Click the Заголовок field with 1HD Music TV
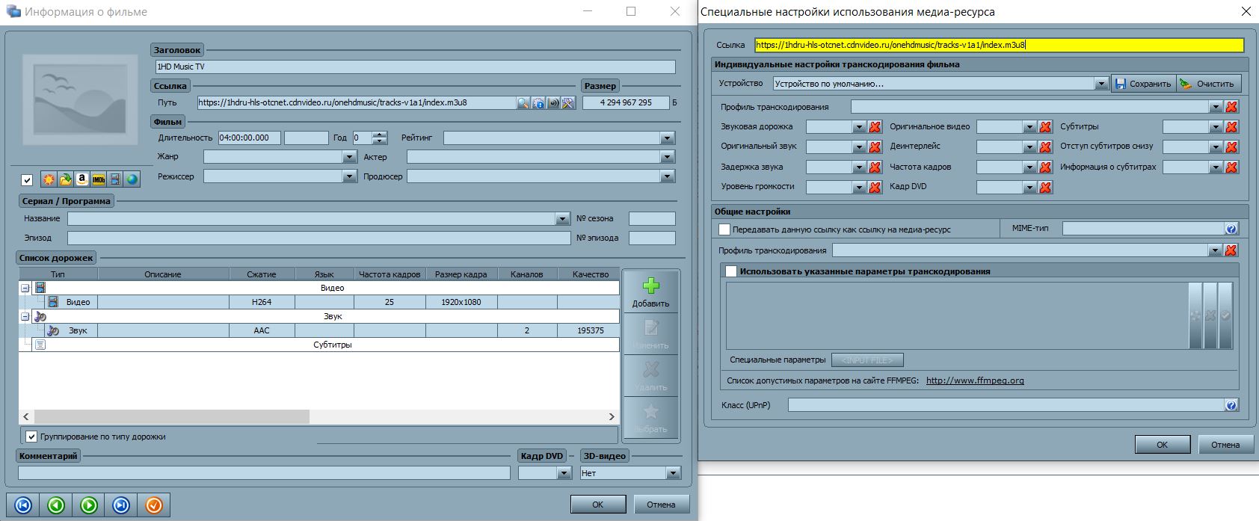This screenshot has height=521, width=1259. pyautogui.click(x=415, y=67)
